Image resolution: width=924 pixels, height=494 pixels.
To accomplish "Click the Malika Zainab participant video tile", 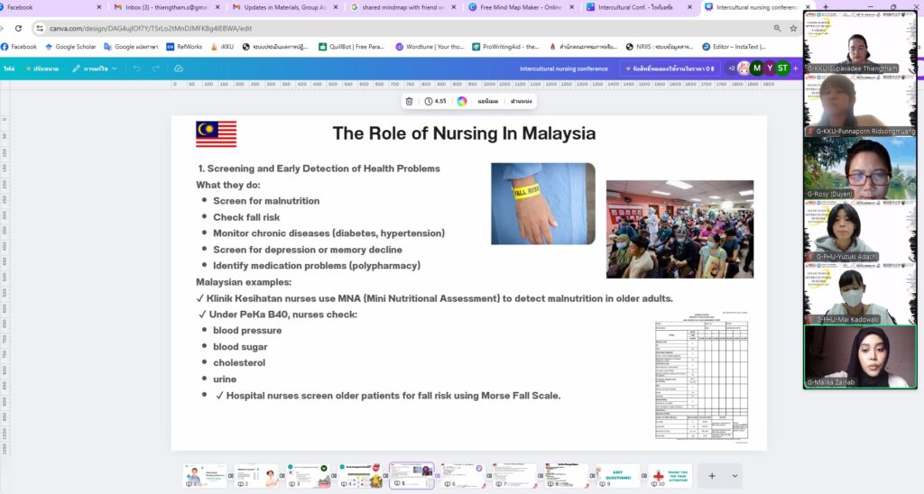I will point(860,356).
